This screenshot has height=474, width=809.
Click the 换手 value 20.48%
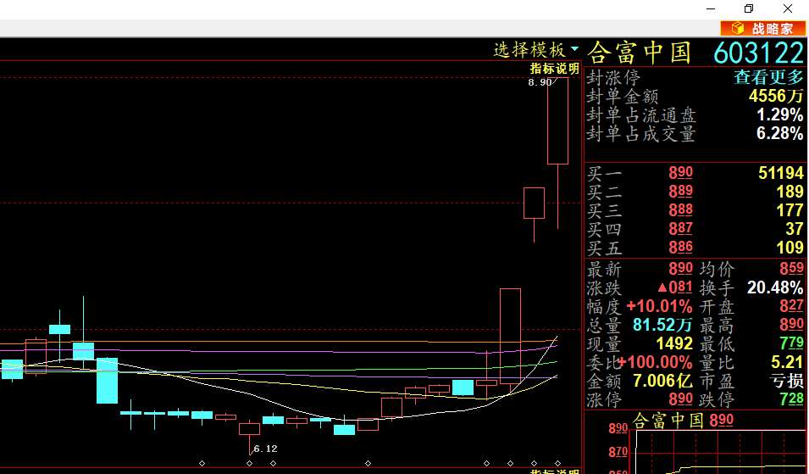775,287
